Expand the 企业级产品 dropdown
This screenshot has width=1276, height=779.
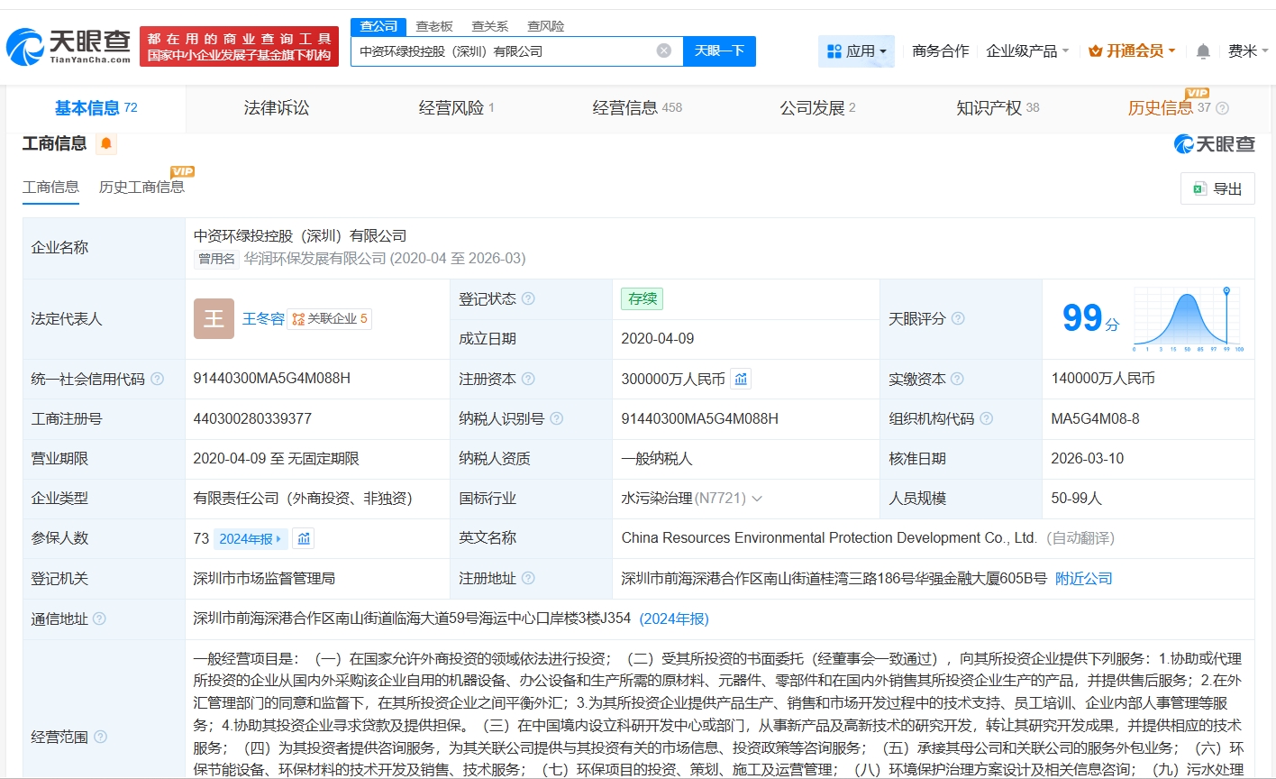pos(1027,51)
